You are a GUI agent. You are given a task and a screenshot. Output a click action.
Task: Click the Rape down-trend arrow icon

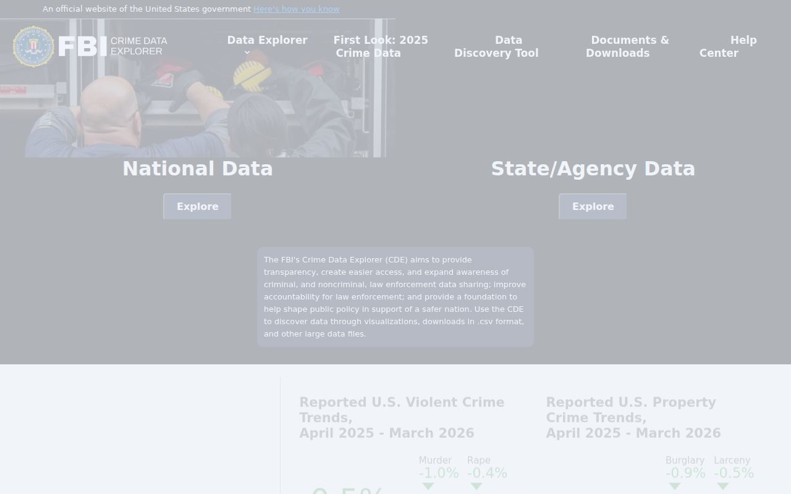click(x=476, y=487)
